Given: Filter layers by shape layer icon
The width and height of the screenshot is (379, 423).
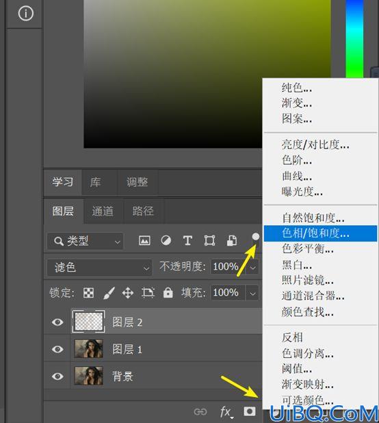Looking at the screenshot, I should tap(209, 240).
